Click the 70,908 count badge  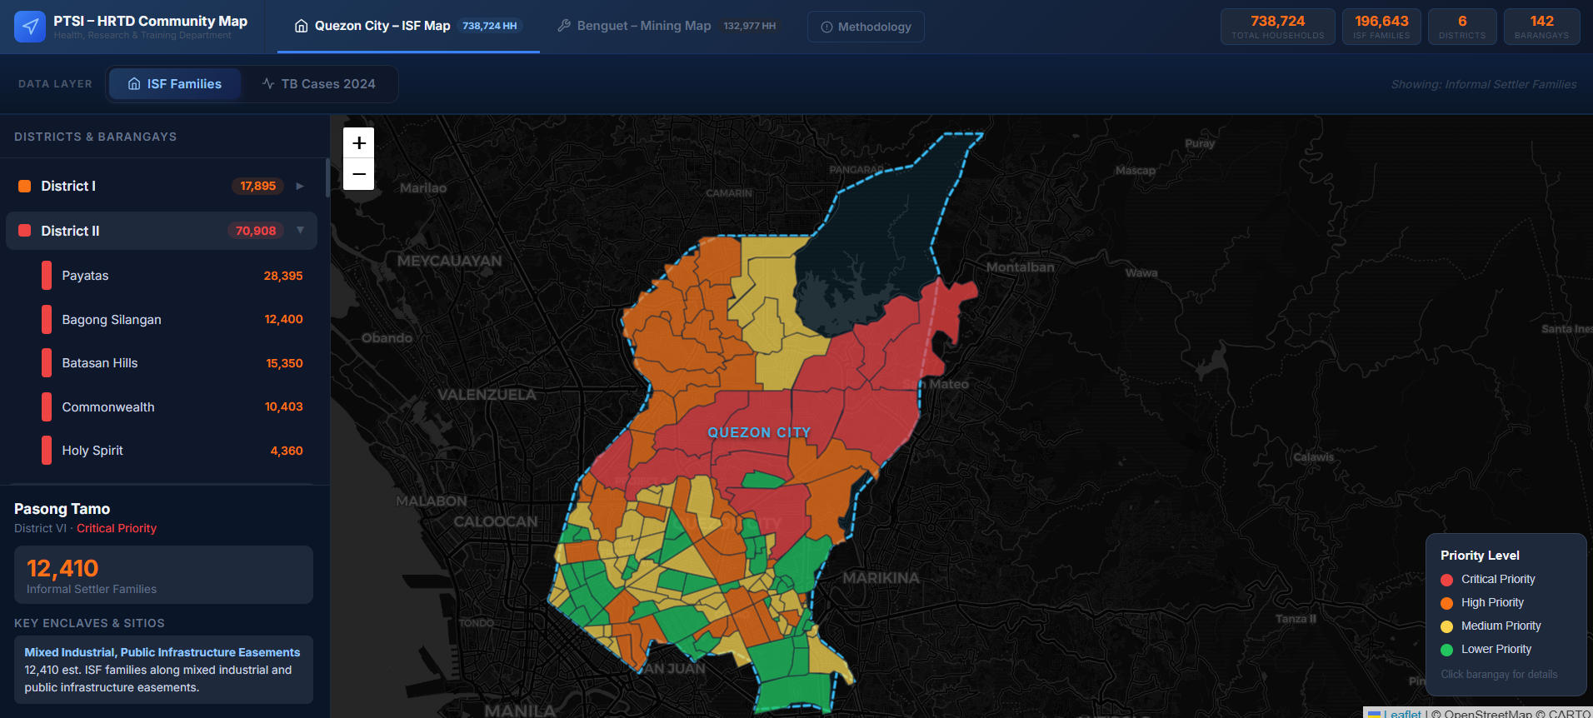tap(256, 231)
